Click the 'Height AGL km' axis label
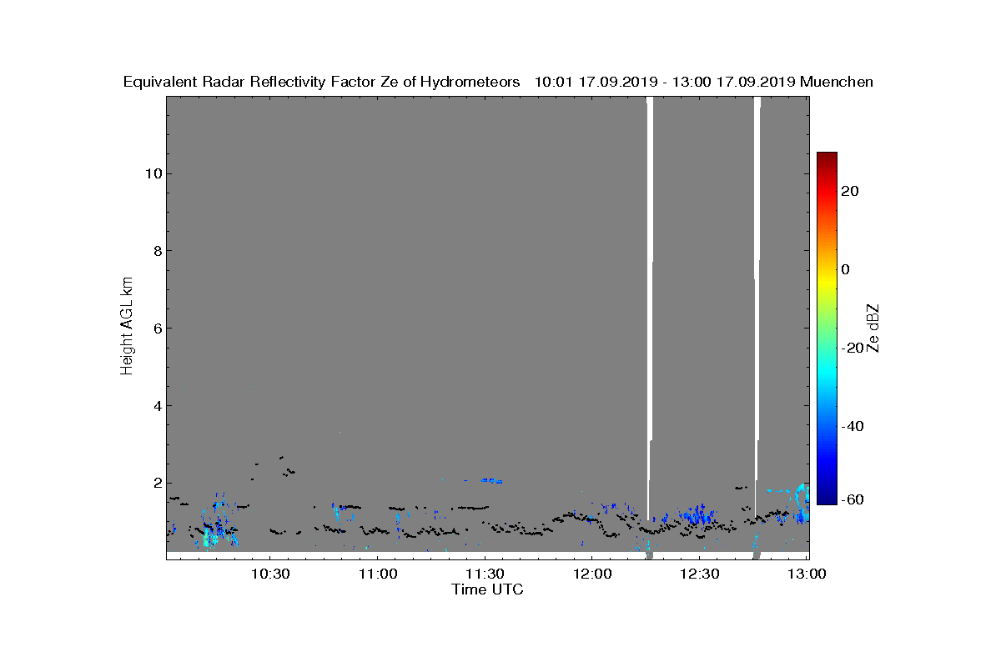 coord(128,327)
